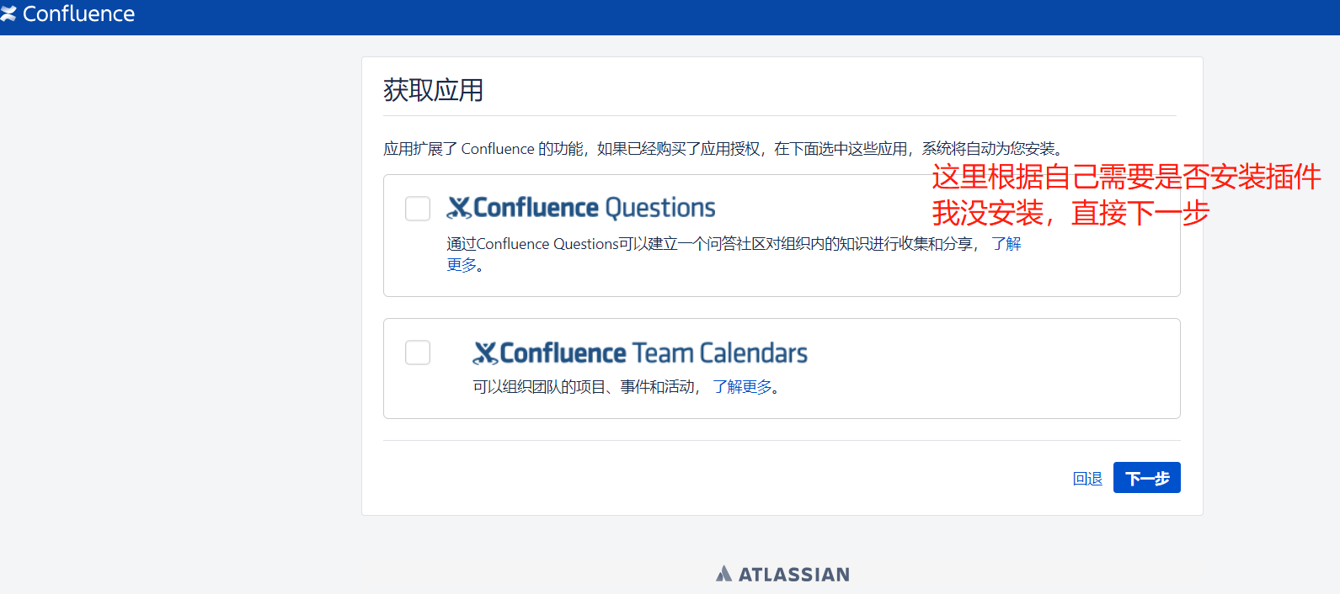The image size is (1340, 594).
Task: Click the Confluence Questions app card
Action: coord(782,236)
